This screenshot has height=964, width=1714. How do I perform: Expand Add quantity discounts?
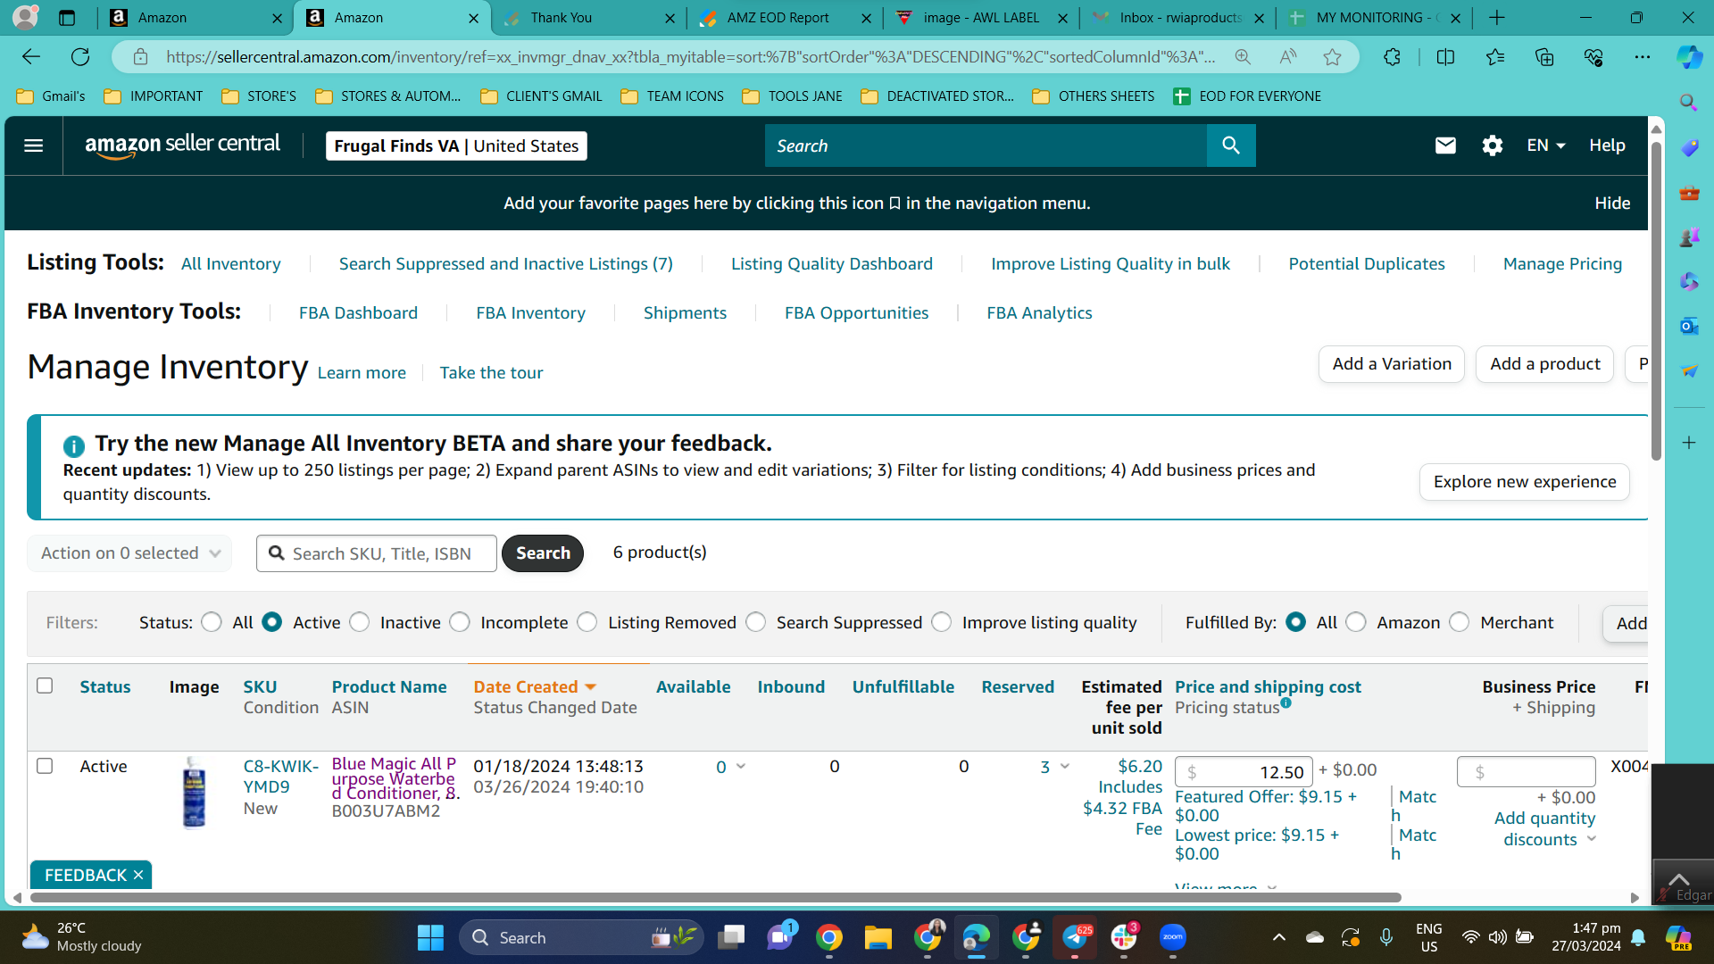point(1544,828)
